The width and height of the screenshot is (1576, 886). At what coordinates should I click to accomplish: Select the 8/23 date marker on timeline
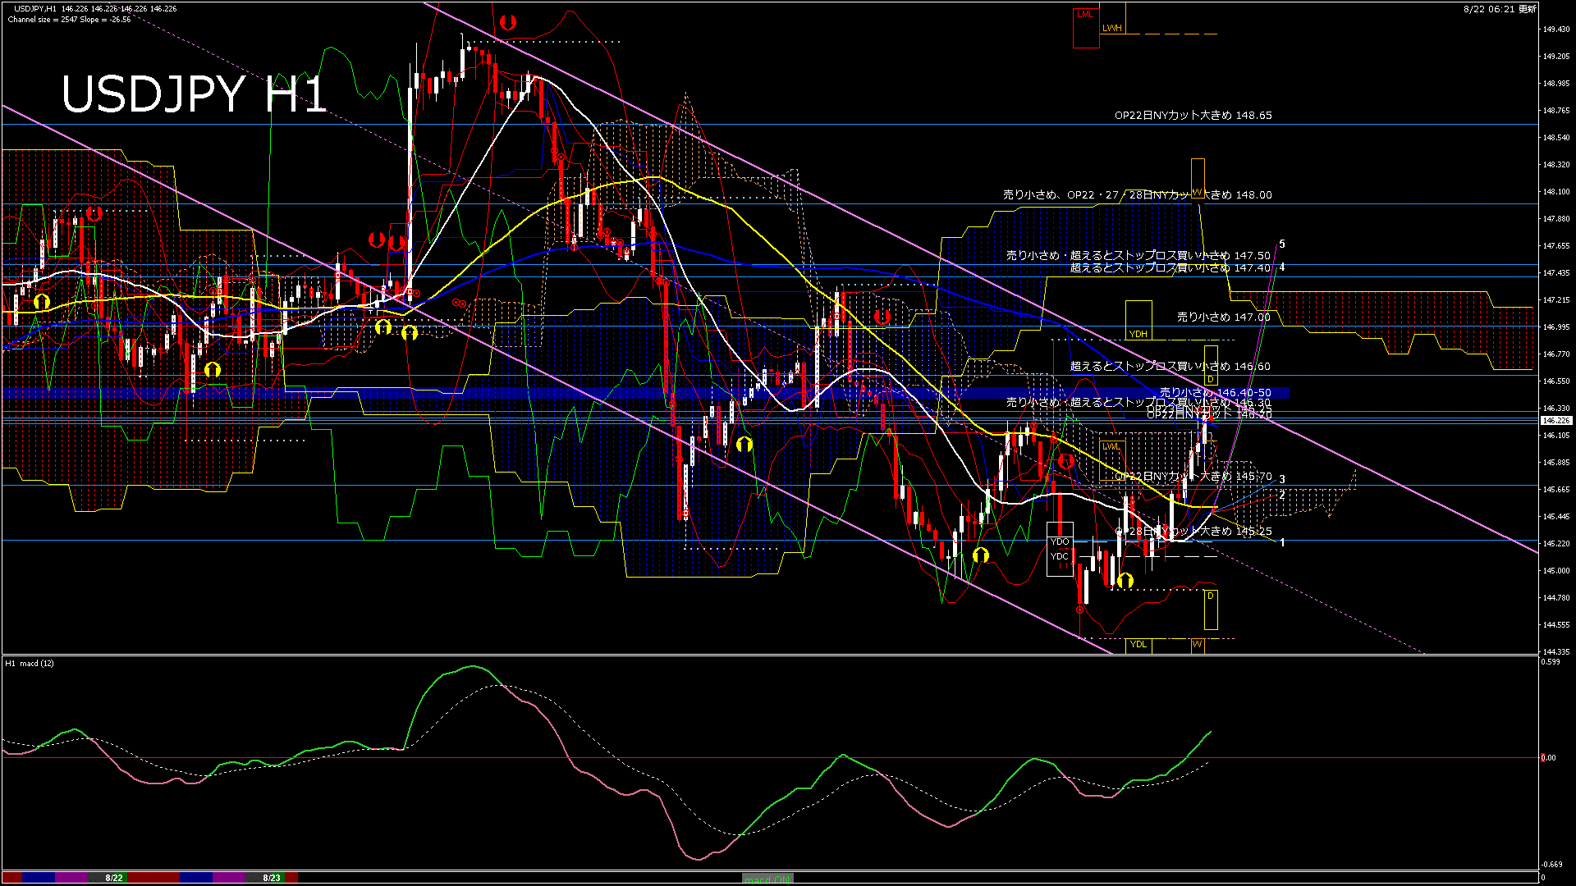[272, 878]
